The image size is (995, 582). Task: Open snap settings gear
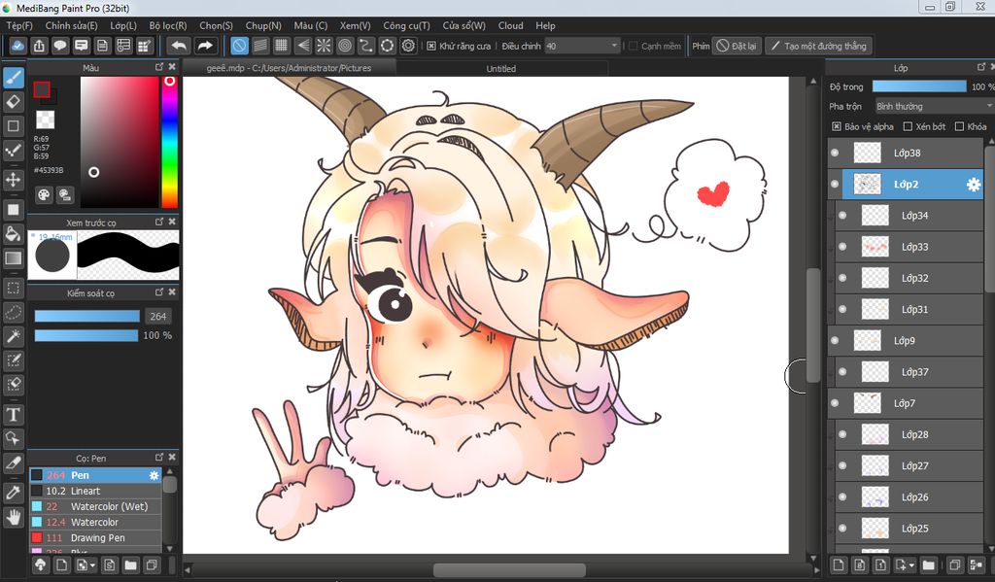[x=409, y=46]
